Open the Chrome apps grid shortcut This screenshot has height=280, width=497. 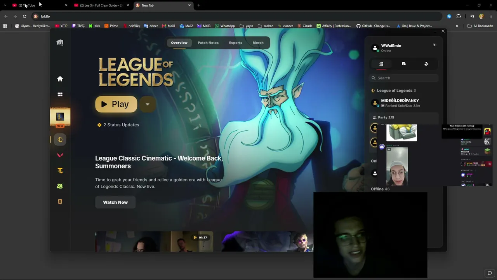click(5, 26)
